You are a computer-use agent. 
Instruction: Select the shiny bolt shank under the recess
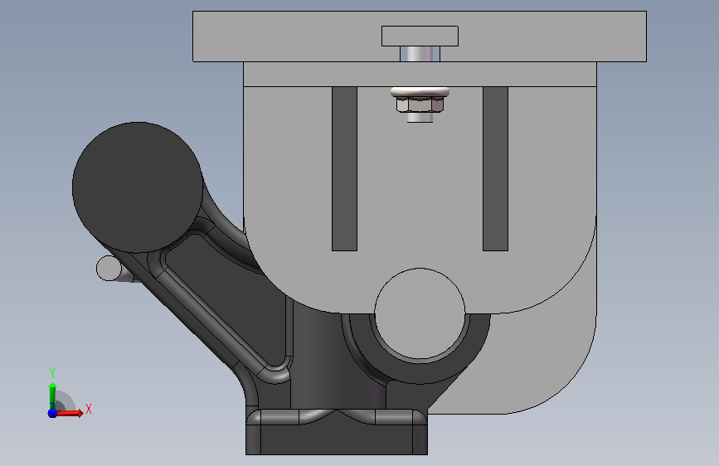420,54
